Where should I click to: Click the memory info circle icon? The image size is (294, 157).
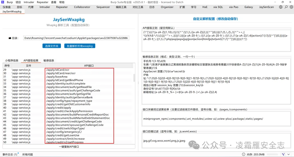click(243, 154)
